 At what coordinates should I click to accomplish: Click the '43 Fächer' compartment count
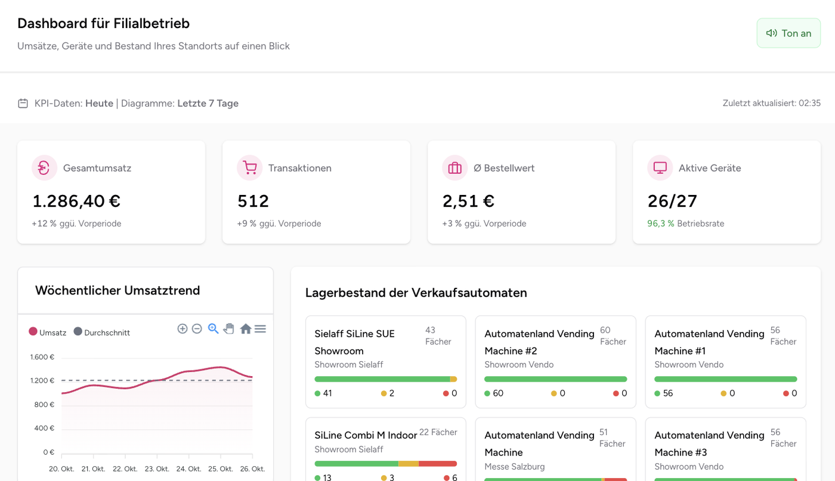pyautogui.click(x=438, y=336)
